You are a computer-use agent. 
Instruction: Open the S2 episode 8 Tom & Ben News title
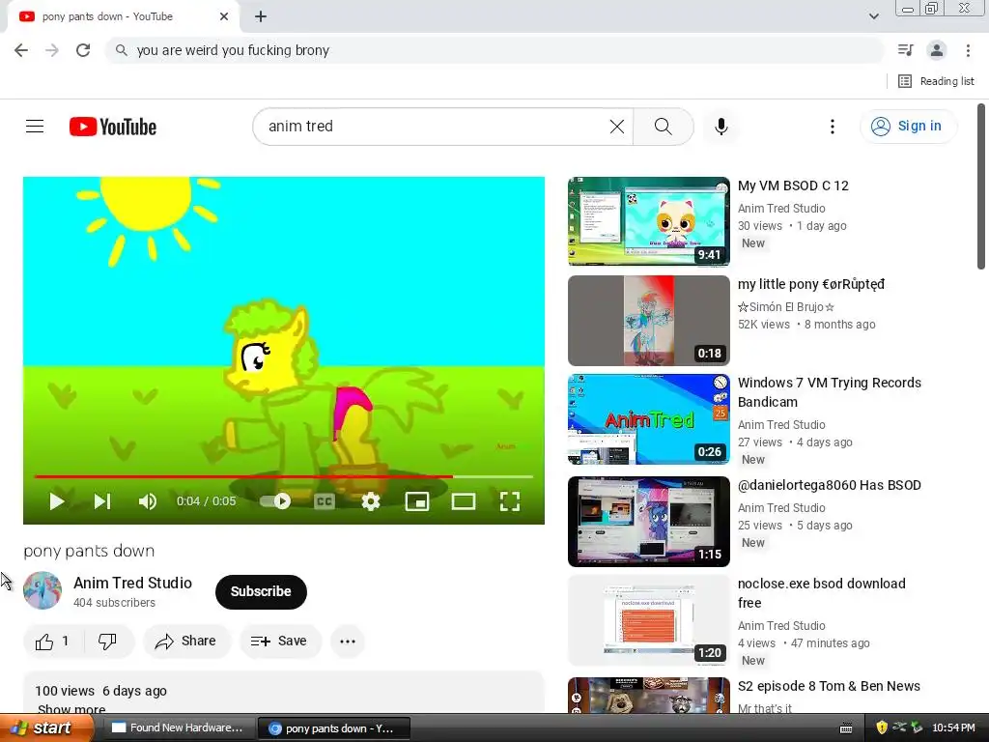coord(828,686)
